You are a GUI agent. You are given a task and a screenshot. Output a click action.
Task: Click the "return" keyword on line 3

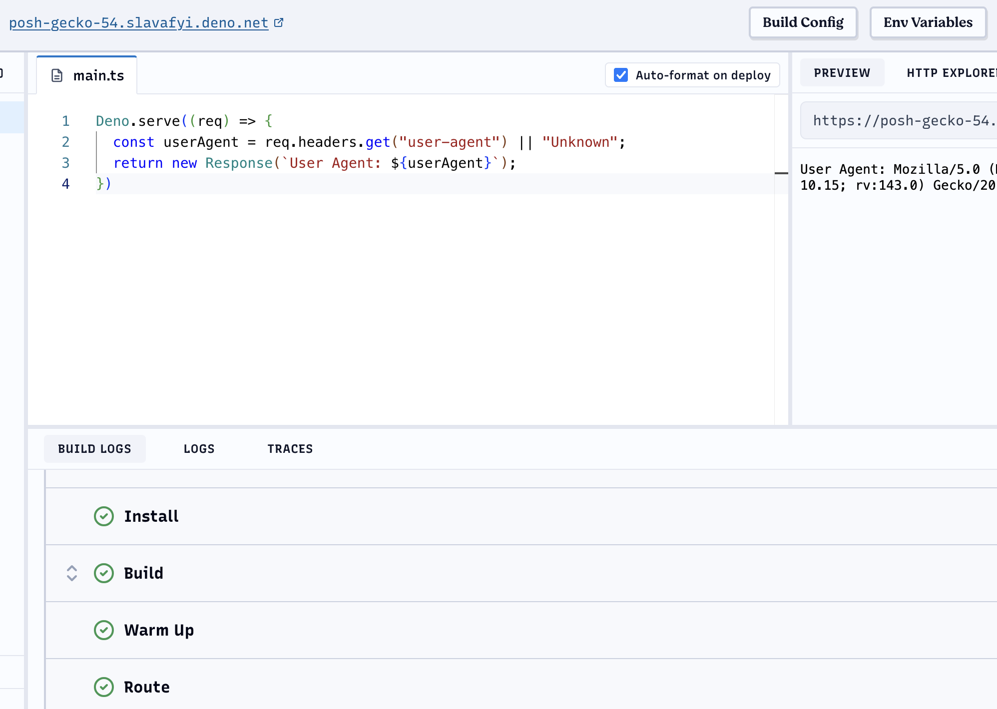[x=138, y=163]
